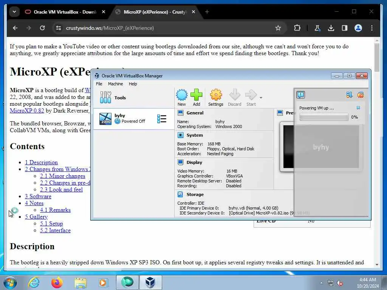Jump to 3 Software section
The width and height of the screenshot is (387, 290).
coord(38,196)
